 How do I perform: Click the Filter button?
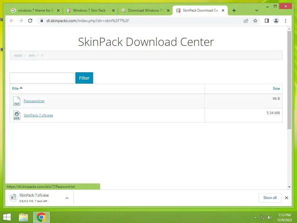[84, 78]
